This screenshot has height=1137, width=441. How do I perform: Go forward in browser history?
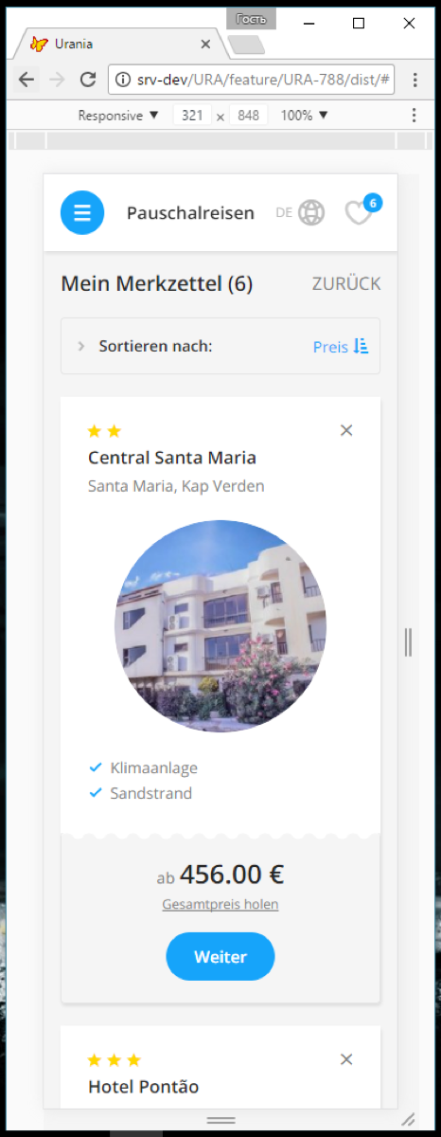[57, 80]
